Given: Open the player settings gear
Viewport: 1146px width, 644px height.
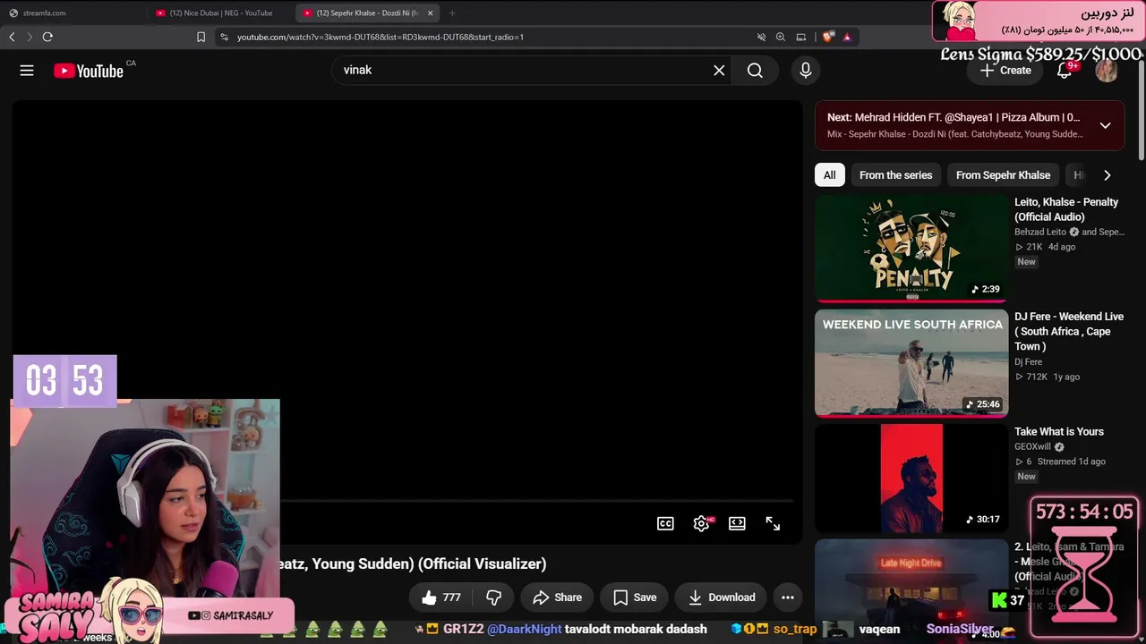Looking at the screenshot, I should coord(701,524).
